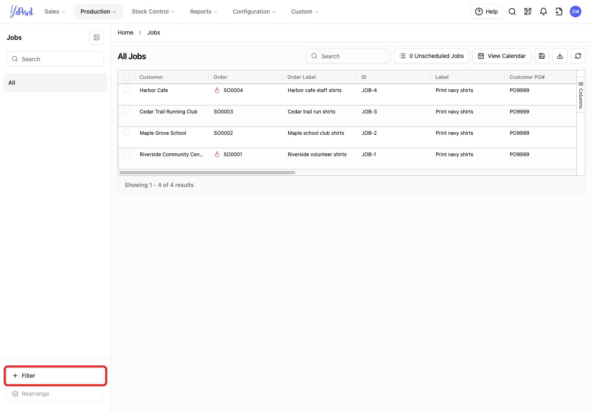
Task: Tick the checkbox for Harbor Cafe row
Action: [127, 89]
